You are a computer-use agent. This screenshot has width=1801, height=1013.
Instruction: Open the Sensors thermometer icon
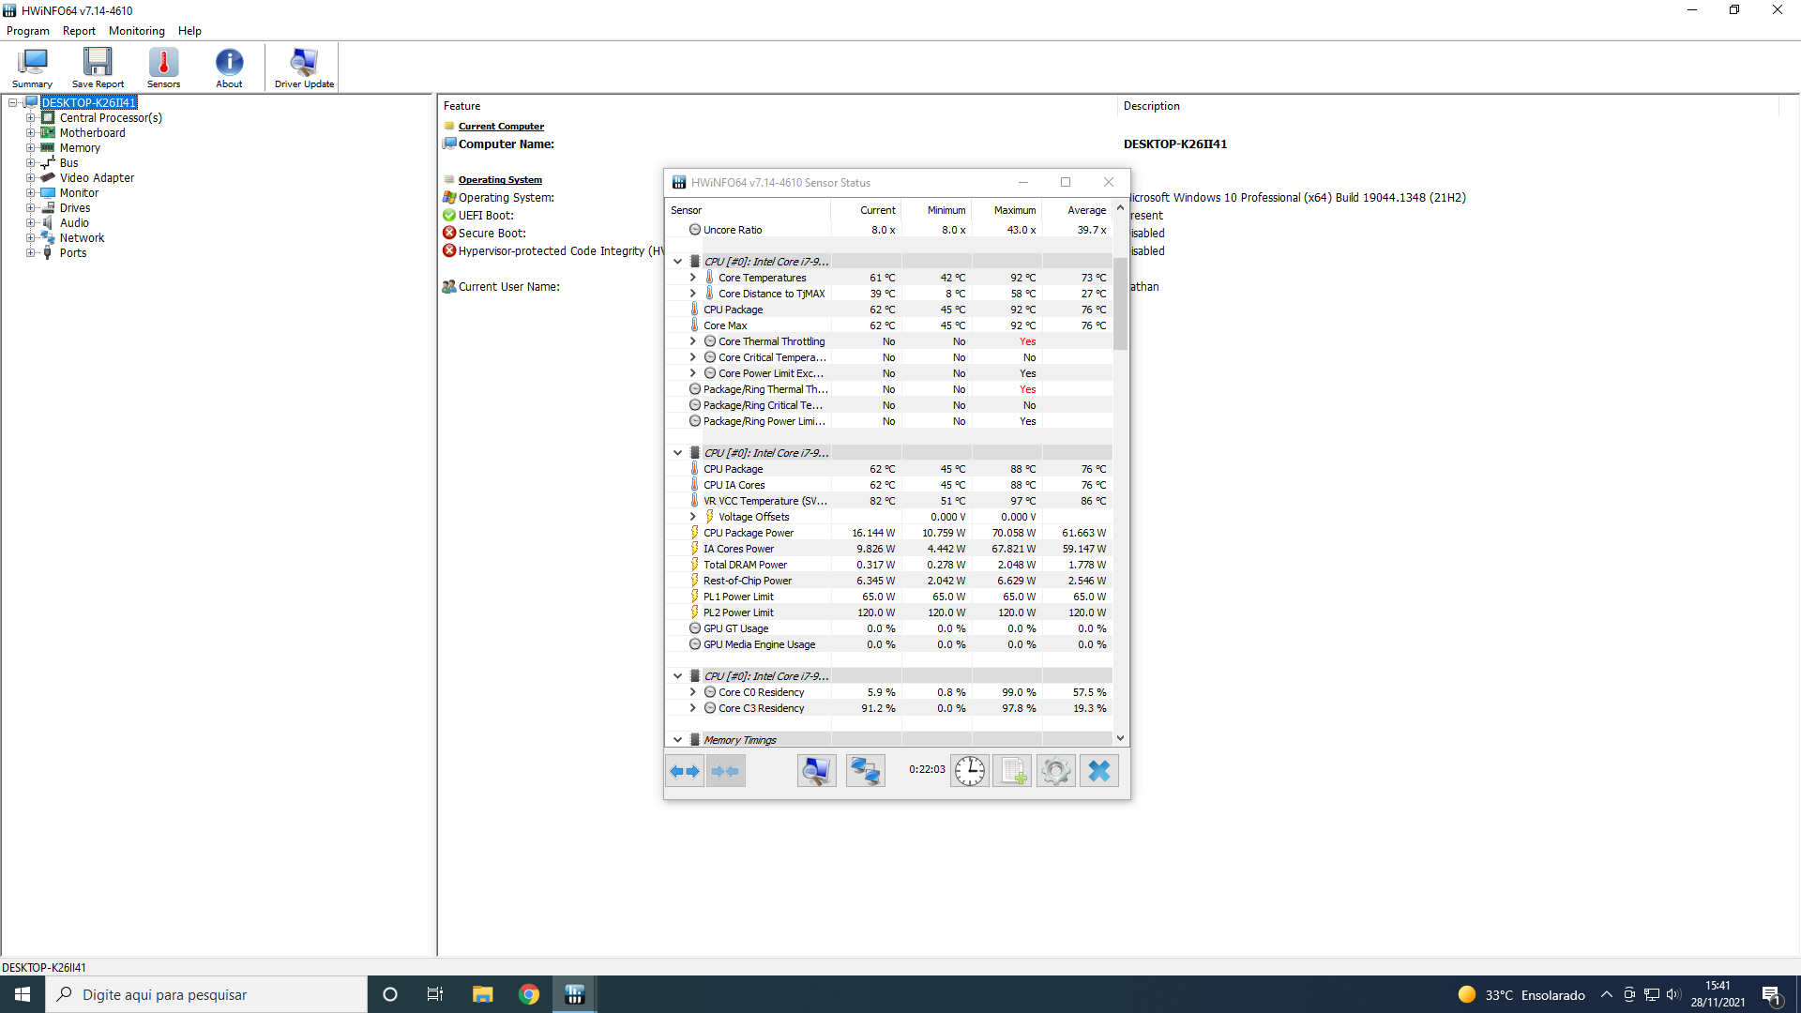coord(163,68)
